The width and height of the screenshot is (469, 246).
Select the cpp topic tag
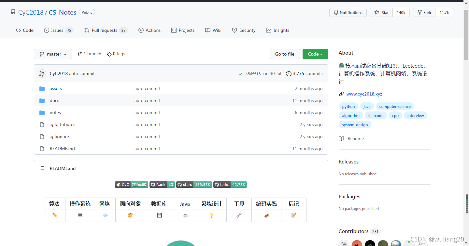(395, 116)
